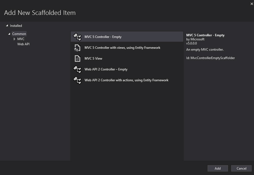Image resolution: width=254 pixels, height=175 pixels.
Task: Close the Add New Scaffolded Item dialog
Action: 252,4
